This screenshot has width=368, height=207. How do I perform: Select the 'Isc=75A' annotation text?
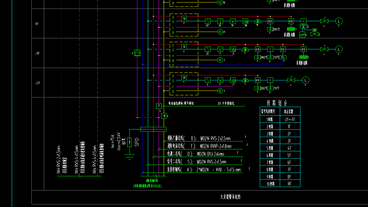113,141
